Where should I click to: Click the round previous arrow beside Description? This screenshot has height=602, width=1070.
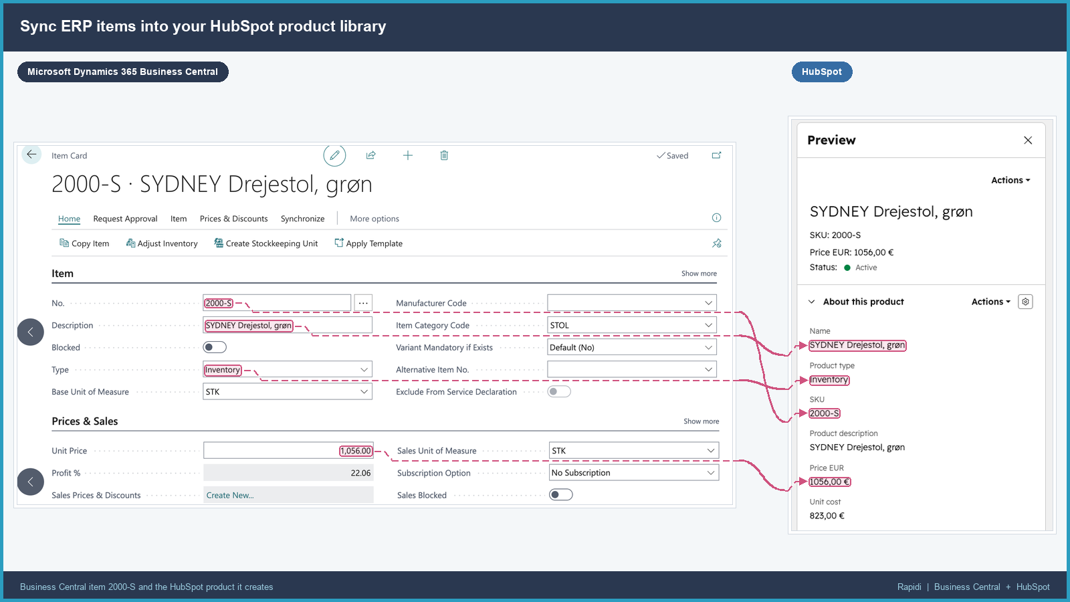(30, 332)
